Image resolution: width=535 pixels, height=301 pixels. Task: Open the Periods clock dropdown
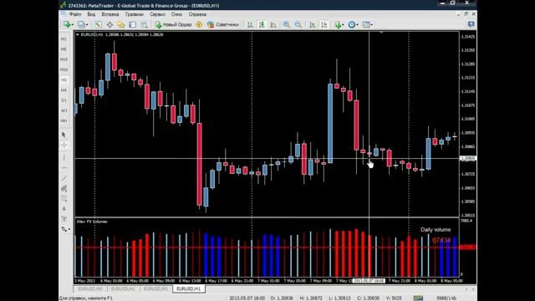(353, 24)
